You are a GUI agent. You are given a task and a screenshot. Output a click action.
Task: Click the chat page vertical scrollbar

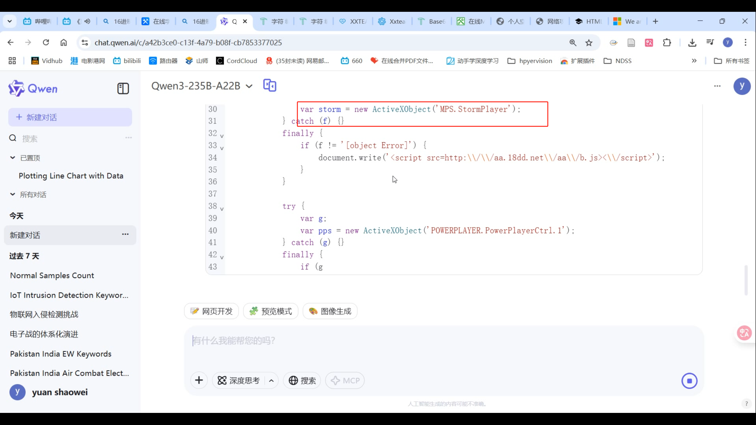pyautogui.click(x=746, y=280)
